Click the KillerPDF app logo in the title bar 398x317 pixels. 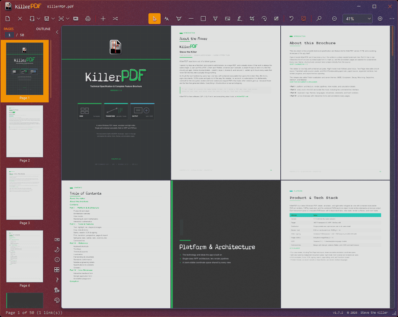coord(8,6)
